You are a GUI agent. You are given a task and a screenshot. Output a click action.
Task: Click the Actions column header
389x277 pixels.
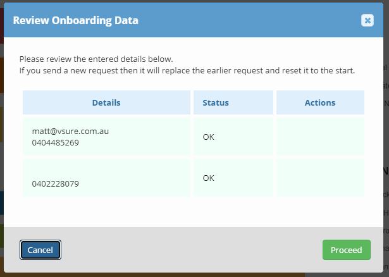coord(320,102)
